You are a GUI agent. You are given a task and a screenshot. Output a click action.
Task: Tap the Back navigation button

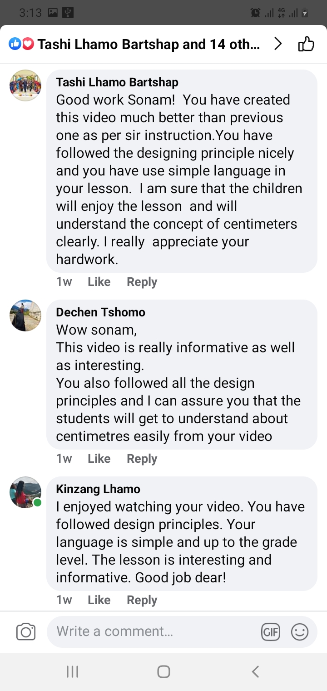tap(255, 671)
